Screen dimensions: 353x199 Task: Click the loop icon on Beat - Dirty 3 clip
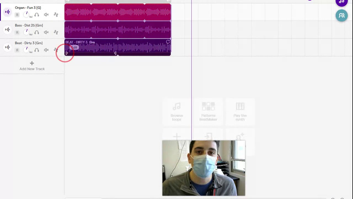pos(168,42)
